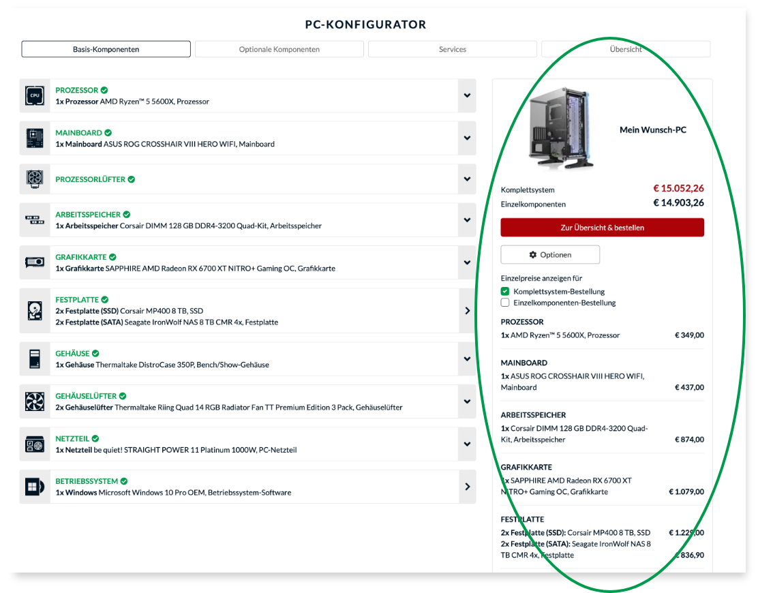Image resolution: width=758 pixels, height=593 pixels.
Task: Click the Mainboard component icon
Action: point(35,138)
